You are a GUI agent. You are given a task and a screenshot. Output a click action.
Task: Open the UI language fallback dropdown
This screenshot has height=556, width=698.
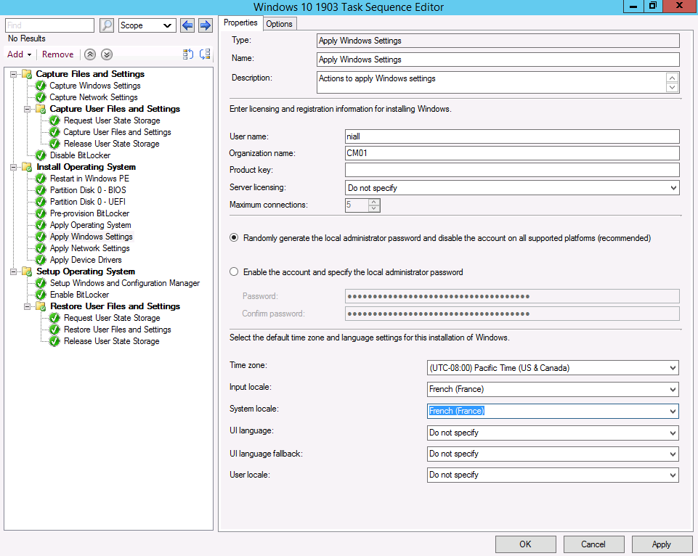coord(553,454)
